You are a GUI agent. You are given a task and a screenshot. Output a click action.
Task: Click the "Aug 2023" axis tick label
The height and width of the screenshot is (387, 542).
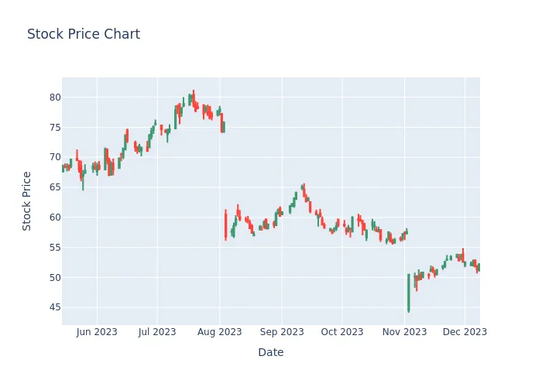[x=219, y=332]
